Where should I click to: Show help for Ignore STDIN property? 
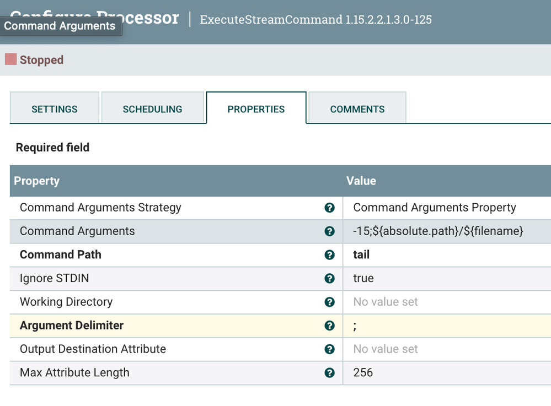(329, 278)
